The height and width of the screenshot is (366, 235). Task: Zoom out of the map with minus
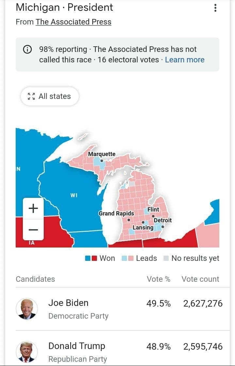tap(33, 230)
